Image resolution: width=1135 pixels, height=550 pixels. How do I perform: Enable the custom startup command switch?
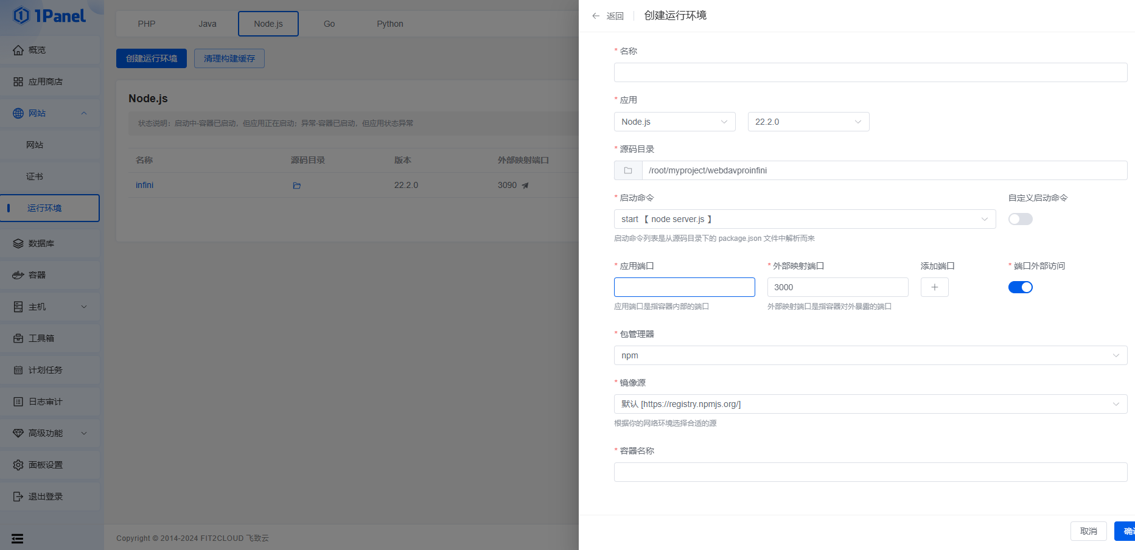[x=1020, y=219]
